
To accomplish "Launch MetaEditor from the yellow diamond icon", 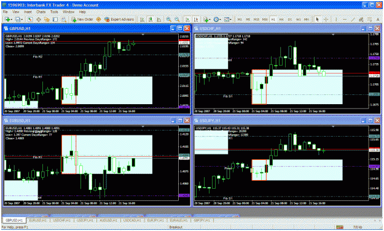I will click(98, 19).
